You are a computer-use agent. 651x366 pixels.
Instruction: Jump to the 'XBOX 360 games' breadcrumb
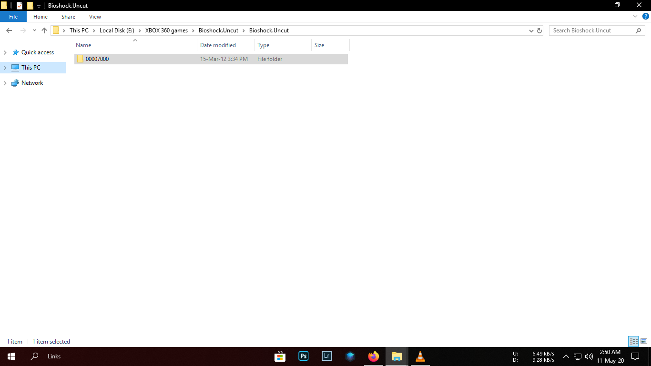(167, 30)
